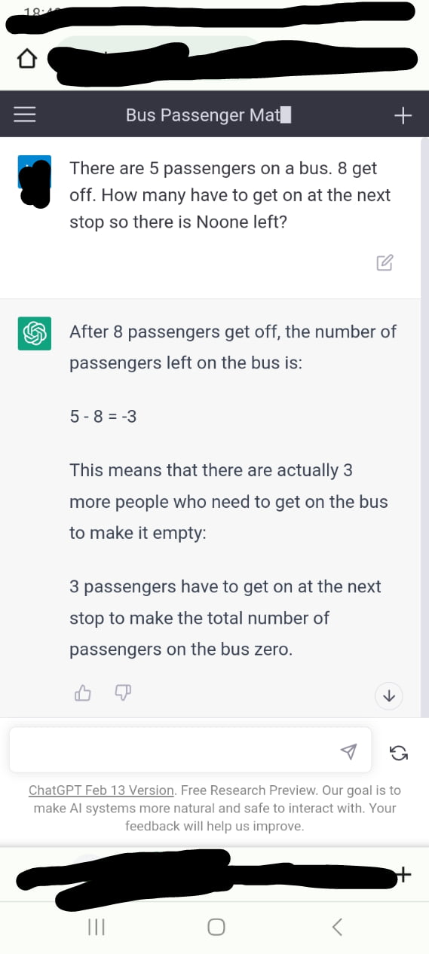Viewport: 429px width, 954px height.
Task: Open the hamburger sidebar menu
Action: 25,115
